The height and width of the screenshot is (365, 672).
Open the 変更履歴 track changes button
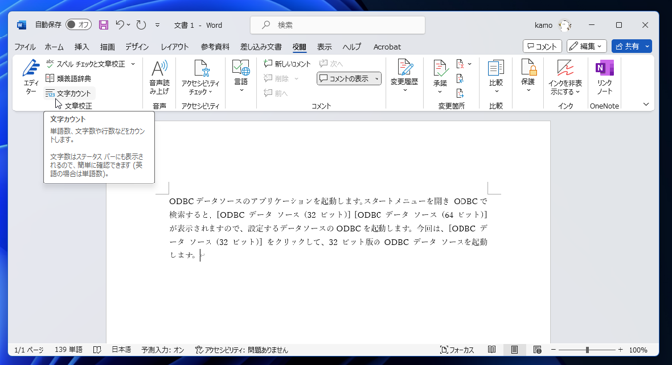pos(404,76)
